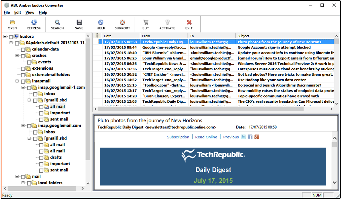Click the message list horizontal scrollbar thumb
The image size is (342, 199).
tap(201, 109)
